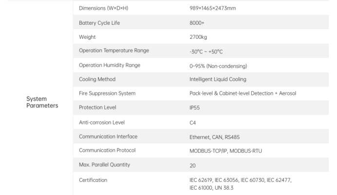Click the Certification row label
This screenshot has width=337, height=195.
[93, 180]
